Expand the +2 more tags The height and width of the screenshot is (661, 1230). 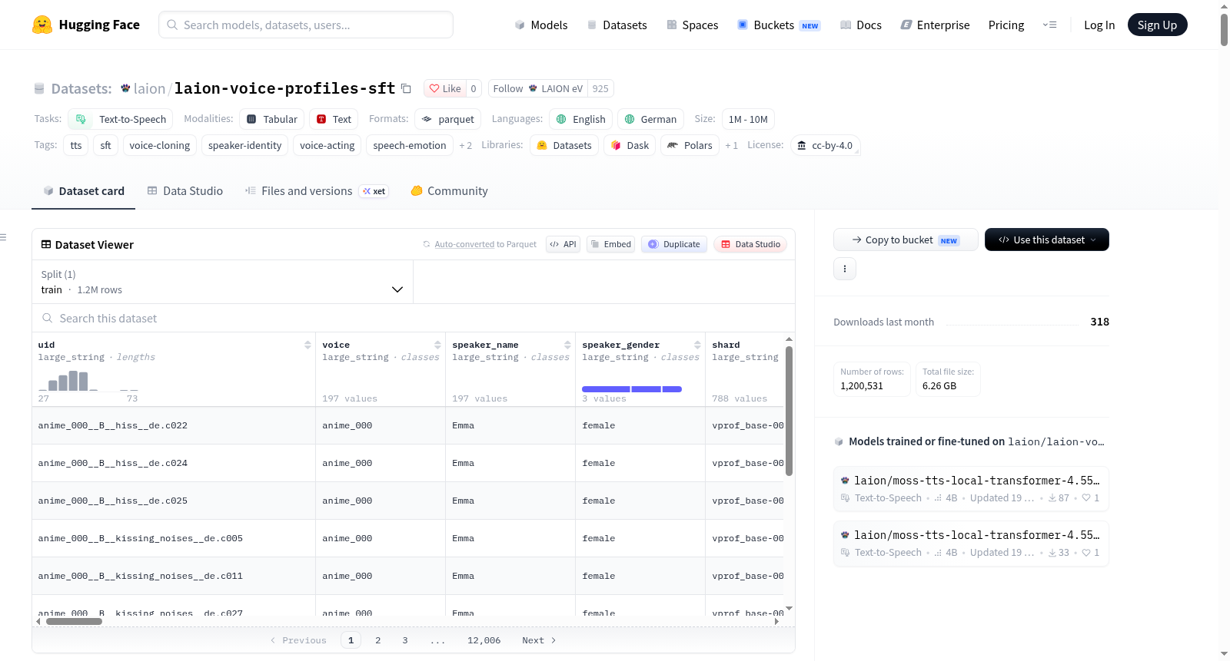[x=465, y=145]
